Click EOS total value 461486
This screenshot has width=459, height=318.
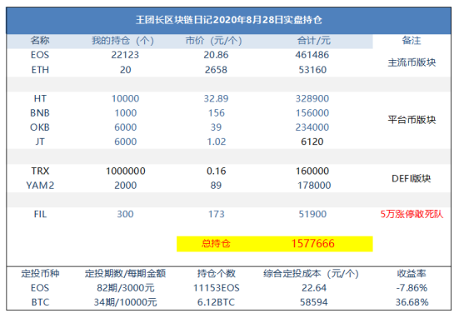312,55
